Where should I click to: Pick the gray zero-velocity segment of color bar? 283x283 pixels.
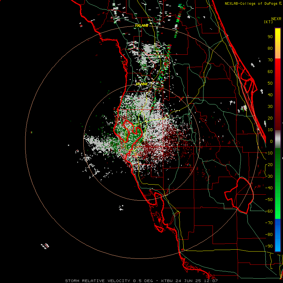[x=278, y=139]
